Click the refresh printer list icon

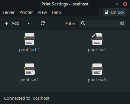click(43, 23)
